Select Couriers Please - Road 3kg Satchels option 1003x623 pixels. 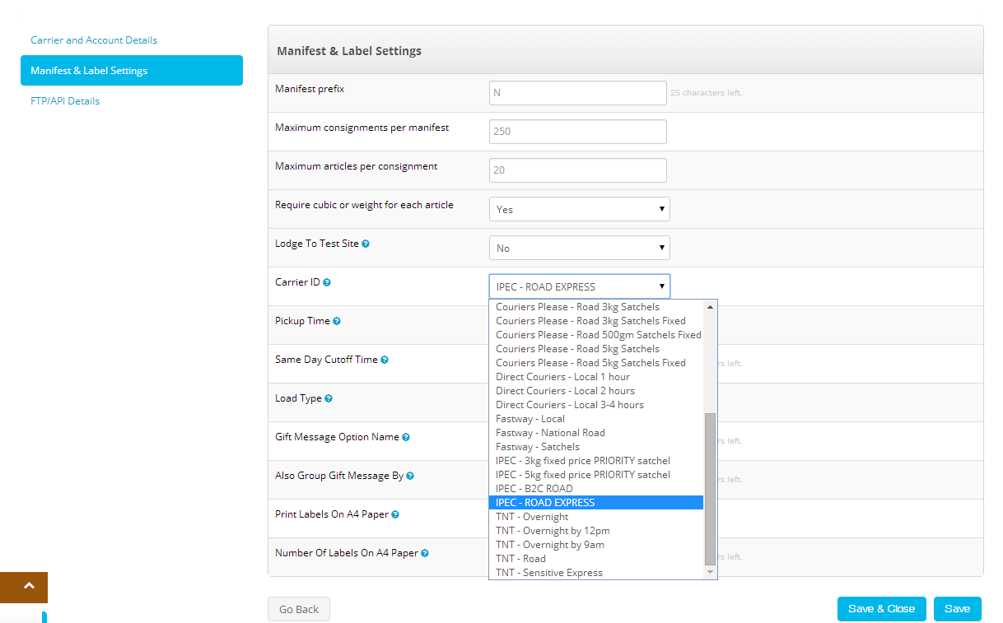596,307
